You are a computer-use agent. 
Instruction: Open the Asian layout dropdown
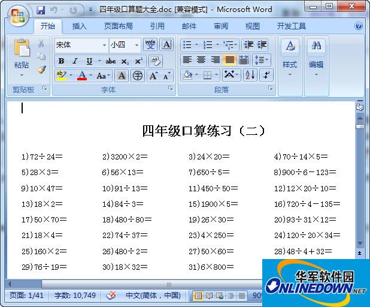tap(231, 75)
